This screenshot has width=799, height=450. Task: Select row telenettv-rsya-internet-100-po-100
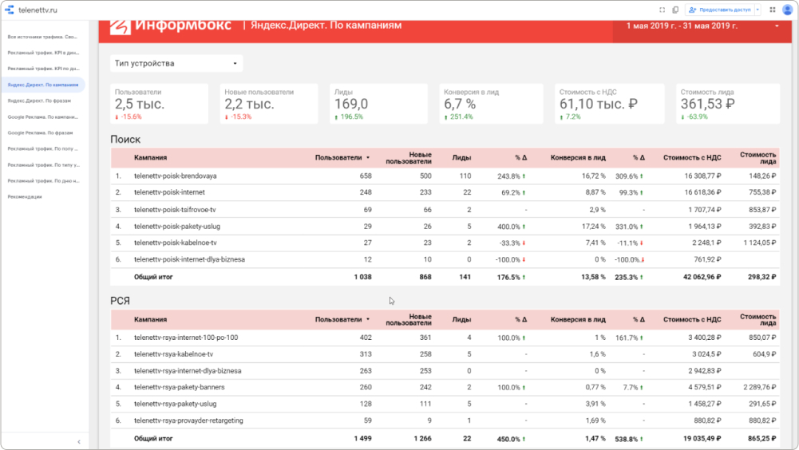coord(445,337)
